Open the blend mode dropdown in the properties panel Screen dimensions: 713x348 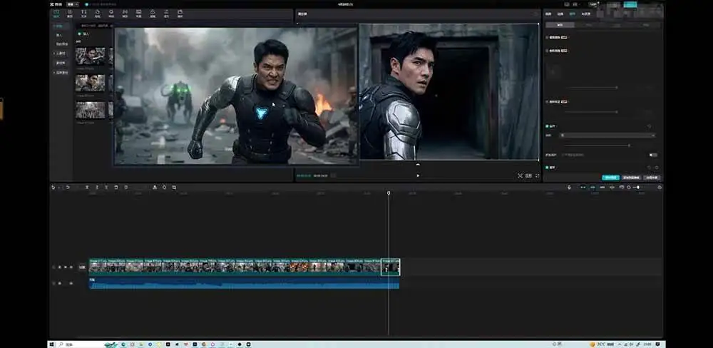click(x=607, y=135)
